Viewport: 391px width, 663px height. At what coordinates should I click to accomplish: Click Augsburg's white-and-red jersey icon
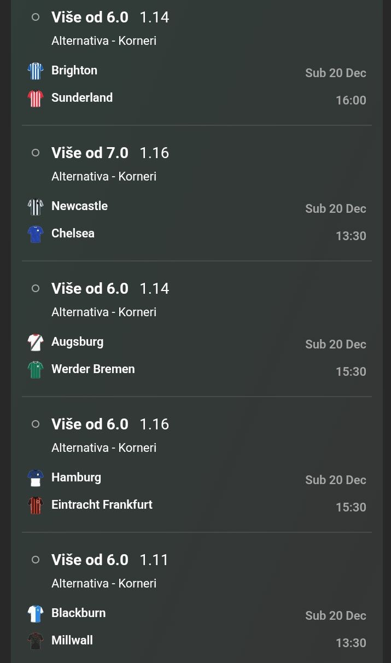[x=36, y=342]
